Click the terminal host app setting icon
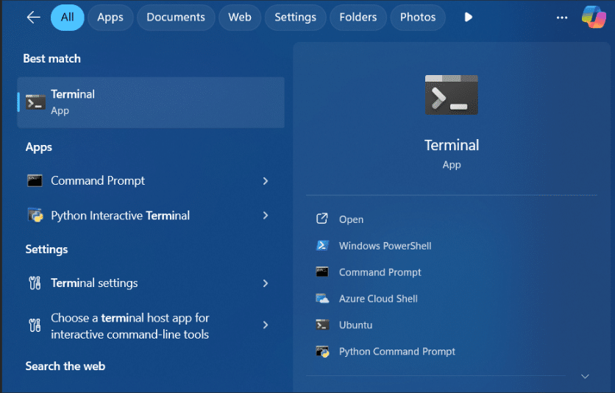The image size is (615, 393). 35,325
